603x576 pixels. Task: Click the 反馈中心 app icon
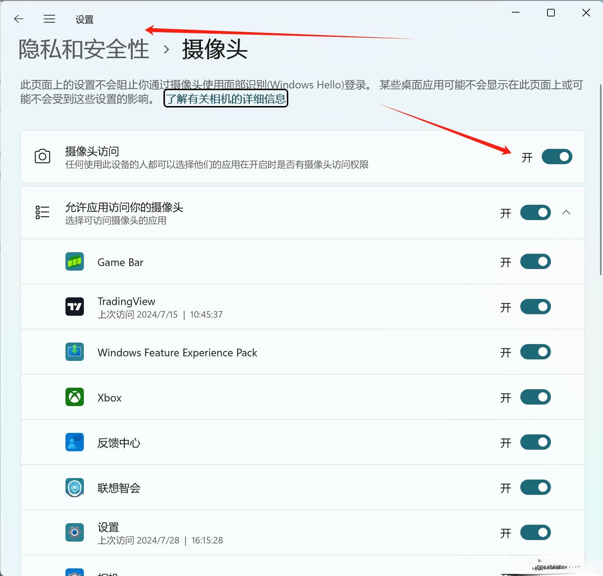click(x=75, y=442)
